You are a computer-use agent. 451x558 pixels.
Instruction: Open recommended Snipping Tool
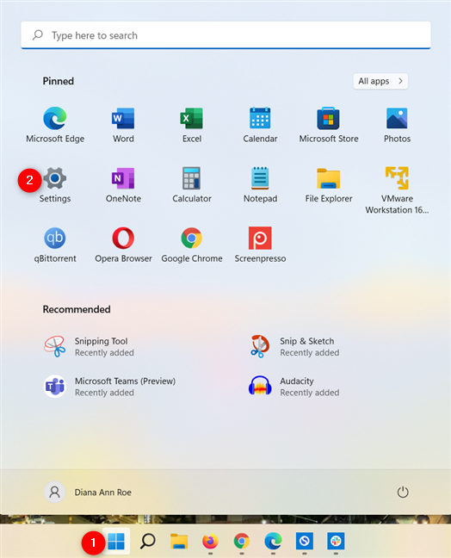click(x=89, y=346)
